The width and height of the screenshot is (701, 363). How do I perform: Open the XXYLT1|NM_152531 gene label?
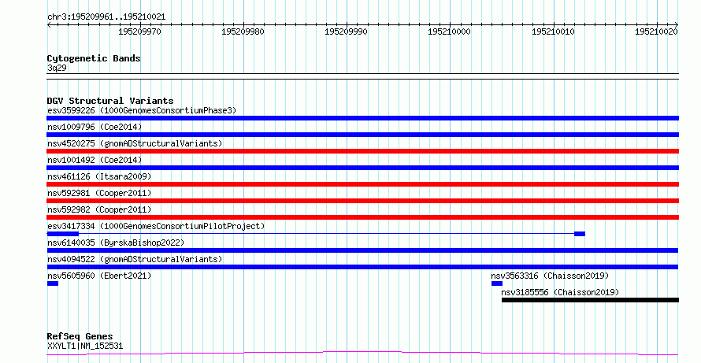pos(85,346)
